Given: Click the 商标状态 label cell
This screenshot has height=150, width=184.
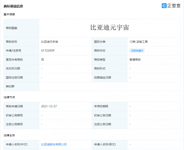Looking at the screenshot, I should coord(110,51).
